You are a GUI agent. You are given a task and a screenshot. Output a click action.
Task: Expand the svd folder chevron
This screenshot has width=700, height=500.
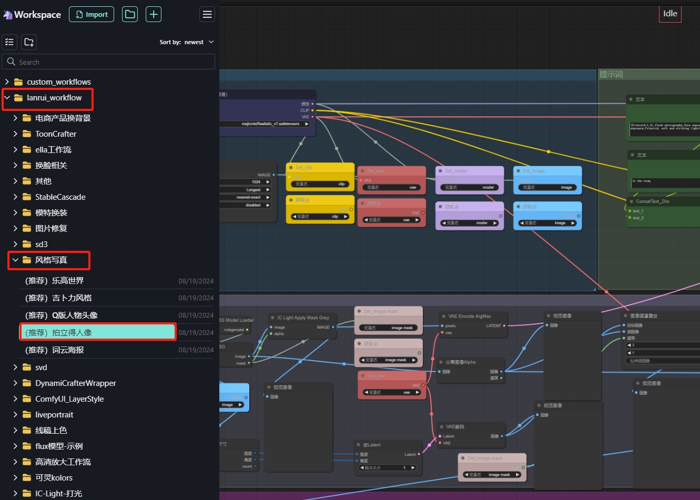pos(15,368)
